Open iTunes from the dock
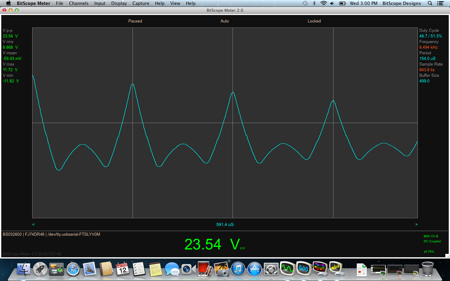This screenshot has height=281, width=450. tap(238, 269)
